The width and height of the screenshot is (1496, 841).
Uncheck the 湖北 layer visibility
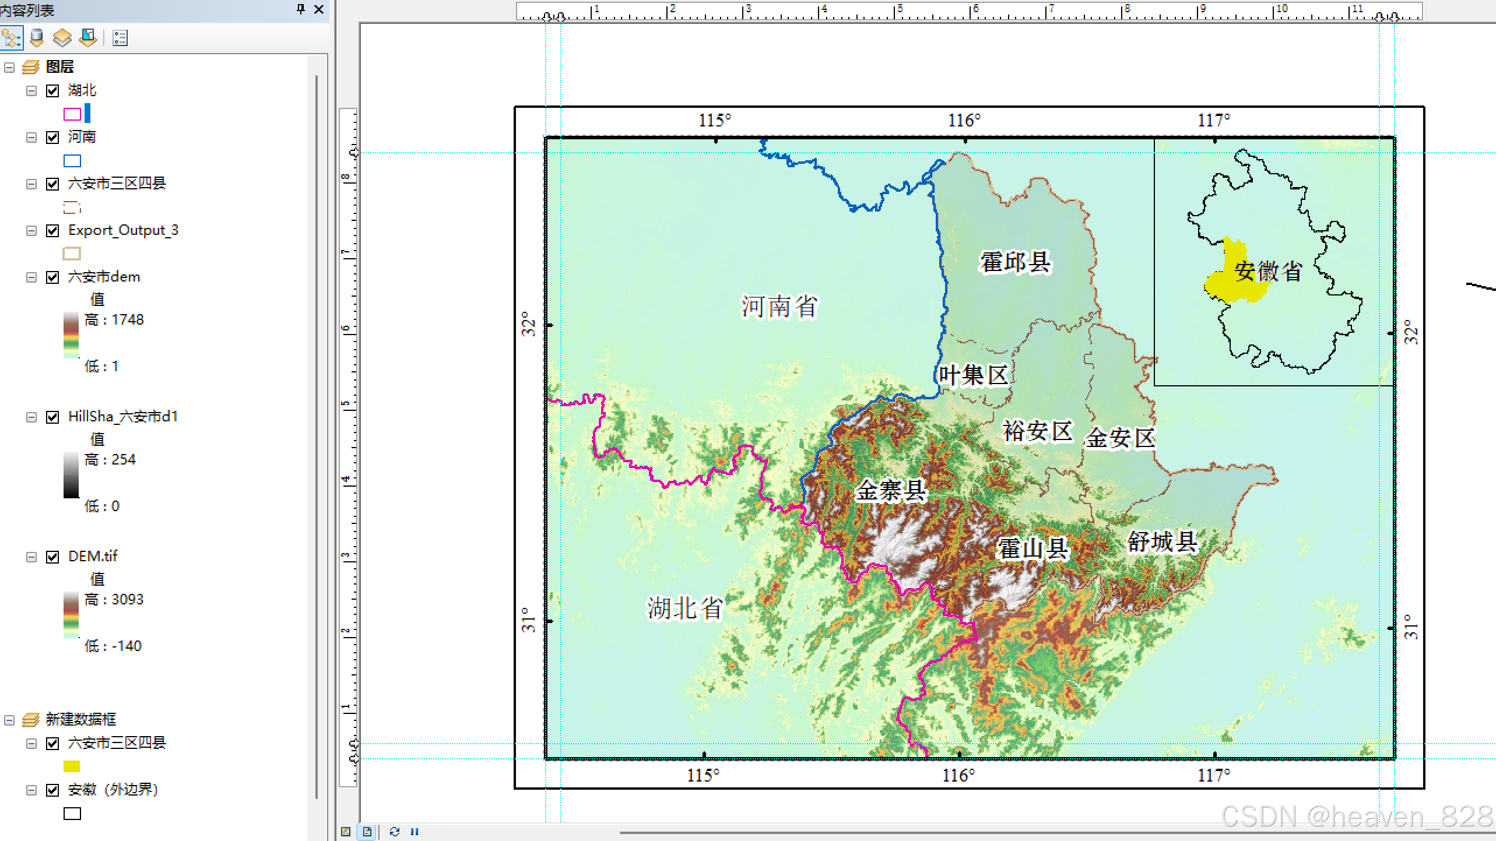(52, 91)
